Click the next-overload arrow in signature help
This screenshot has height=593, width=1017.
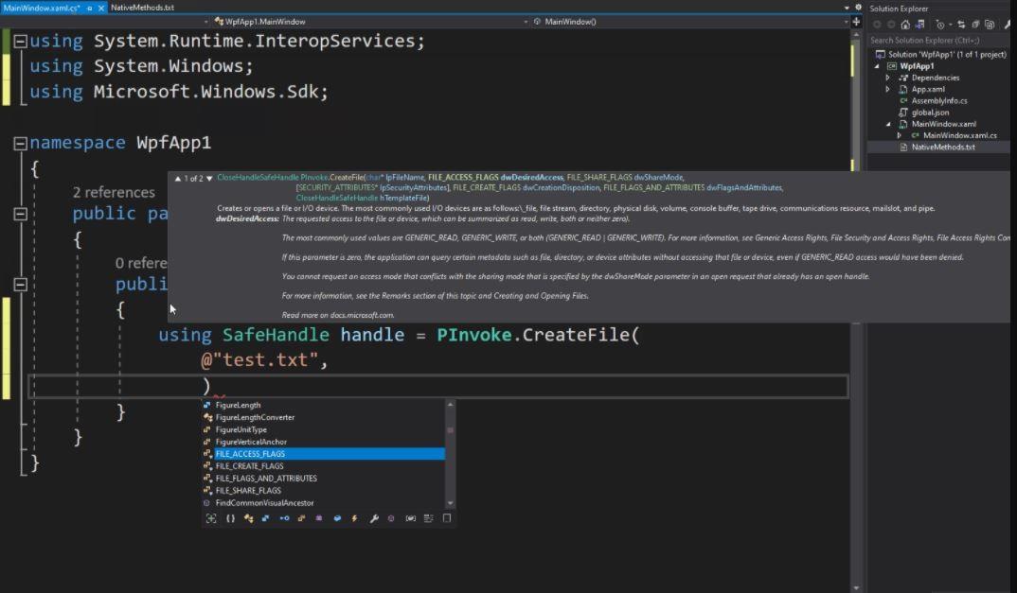(209, 178)
